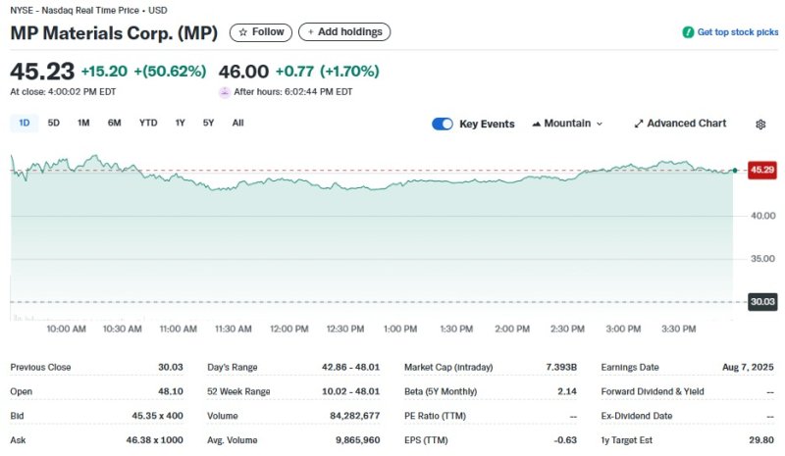Show the 1M chart range
785x456 pixels.
83,123
